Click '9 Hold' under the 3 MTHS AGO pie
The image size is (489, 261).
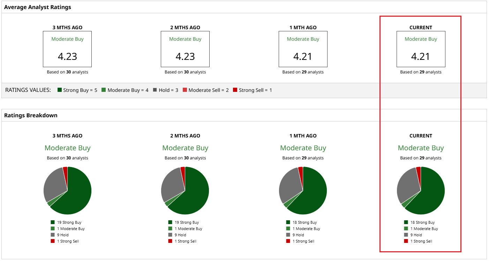click(x=63, y=235)
